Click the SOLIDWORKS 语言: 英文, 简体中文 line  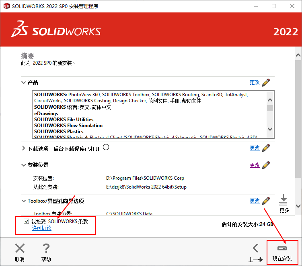(x=73, y=107)
